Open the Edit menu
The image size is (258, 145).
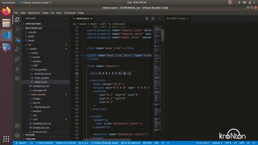coord(23,13)
